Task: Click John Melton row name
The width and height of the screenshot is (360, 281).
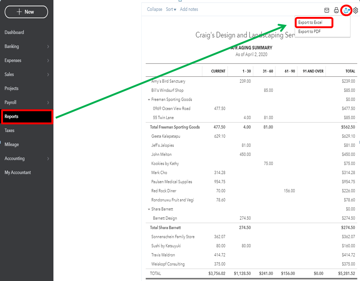Action: coord(161,154)
